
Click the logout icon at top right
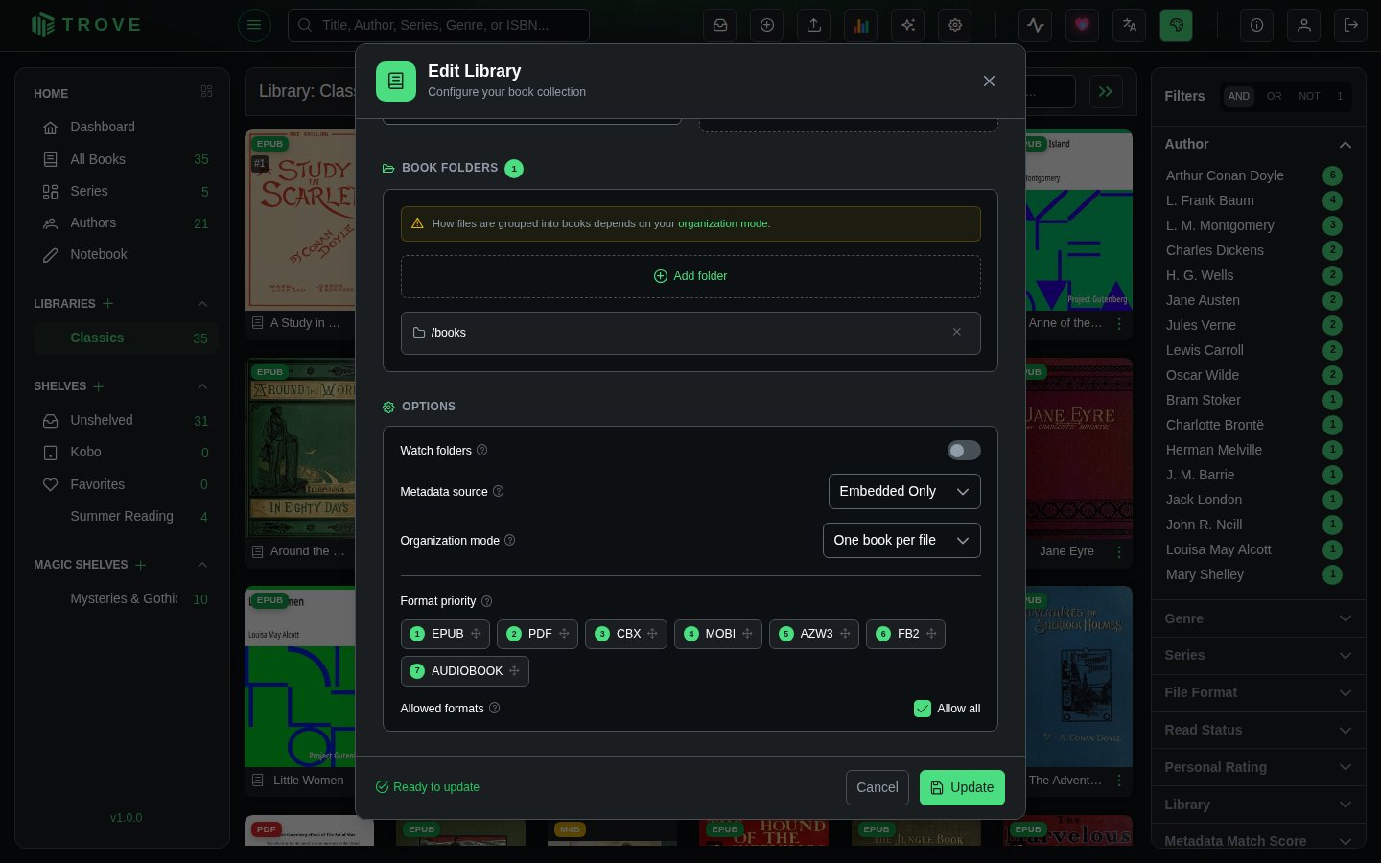[x=1351, y=25]
